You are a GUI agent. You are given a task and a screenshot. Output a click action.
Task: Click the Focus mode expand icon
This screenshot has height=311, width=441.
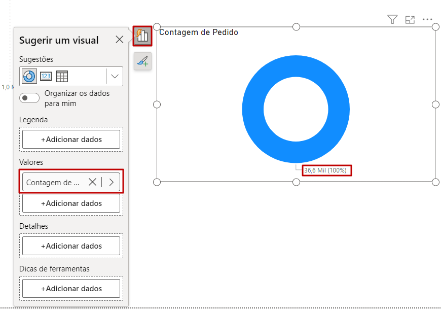[x=410, y=19]
